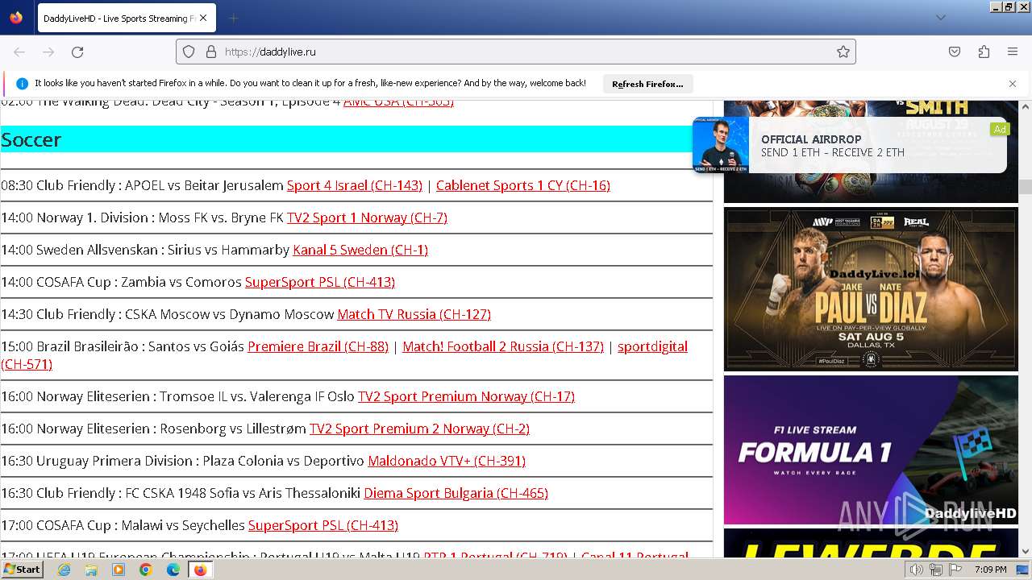Click page scrollbar up arrow
1032x580 pixels.
tap(1026, 106)
